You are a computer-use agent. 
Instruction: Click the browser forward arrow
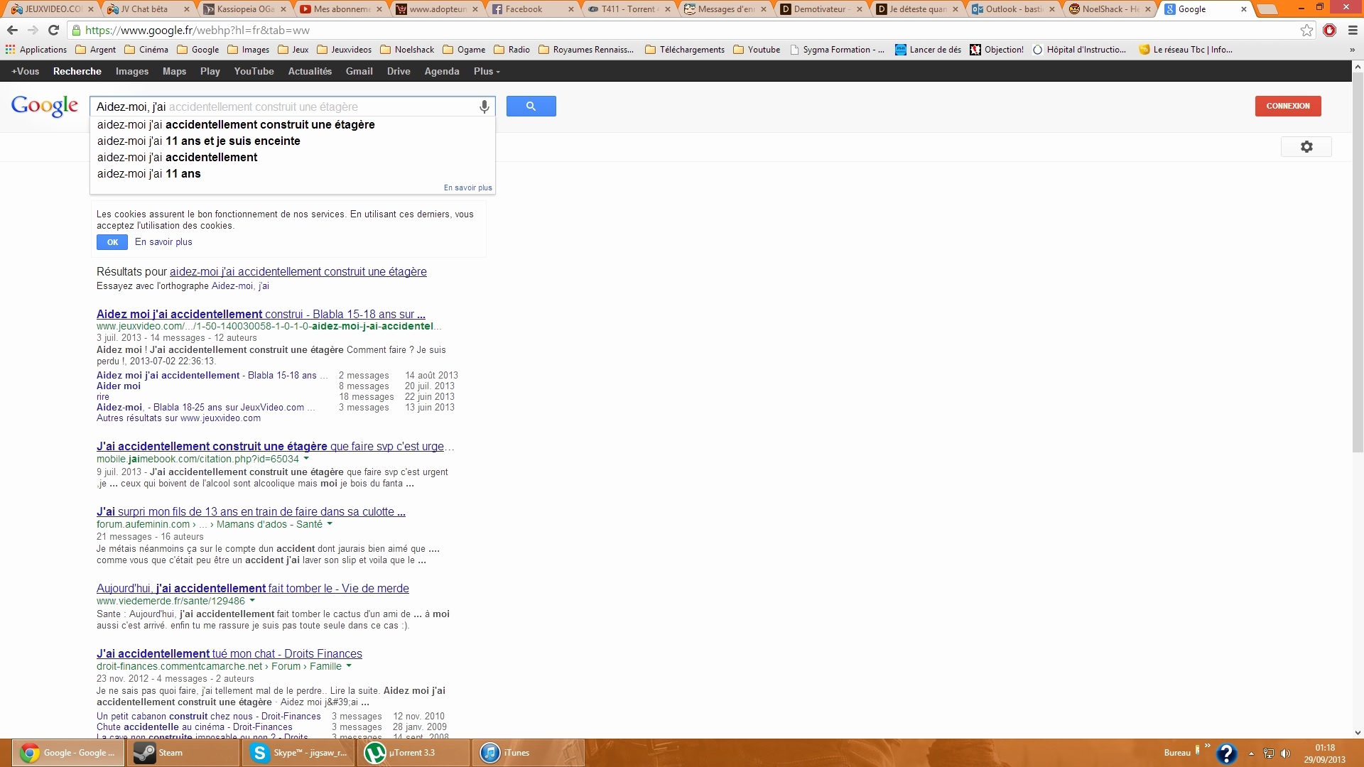click(33, 30)
